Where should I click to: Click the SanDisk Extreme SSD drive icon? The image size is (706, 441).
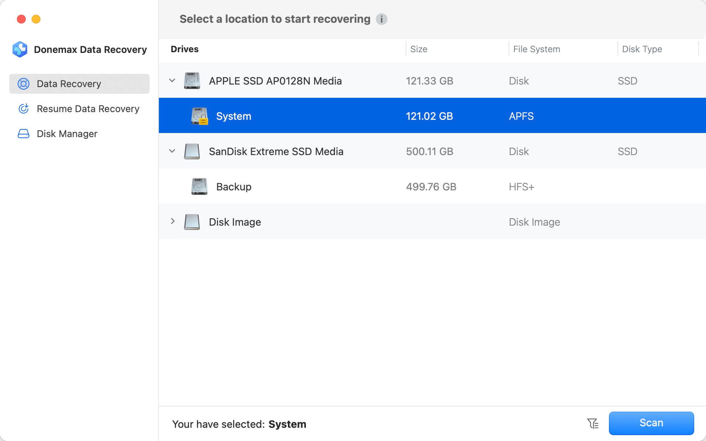[x=192, y=151]
